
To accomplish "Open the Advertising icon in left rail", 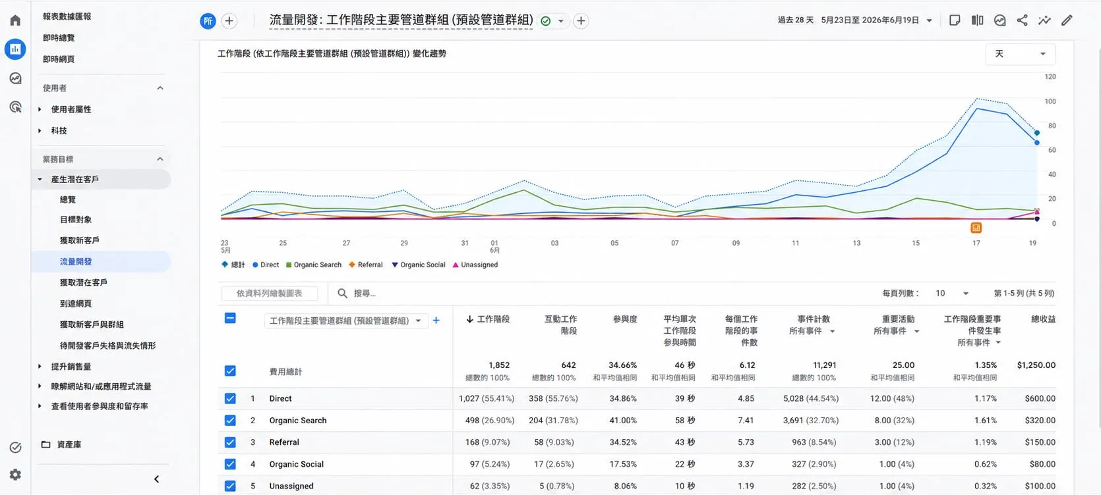I will point(15,107).
